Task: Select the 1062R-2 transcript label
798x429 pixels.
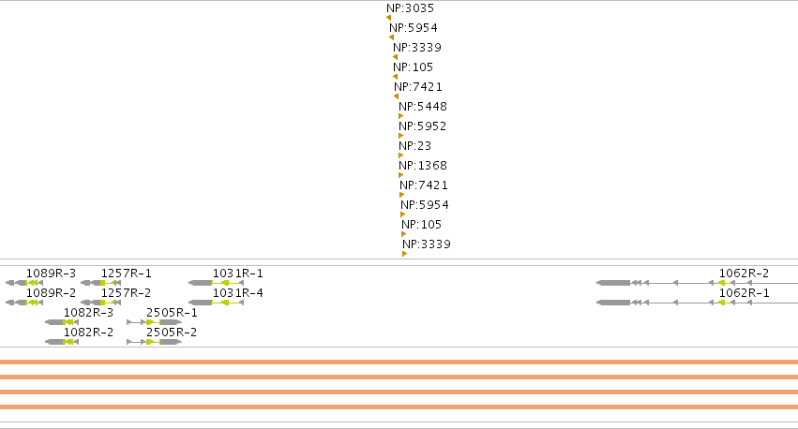Action: coord(744,274)
